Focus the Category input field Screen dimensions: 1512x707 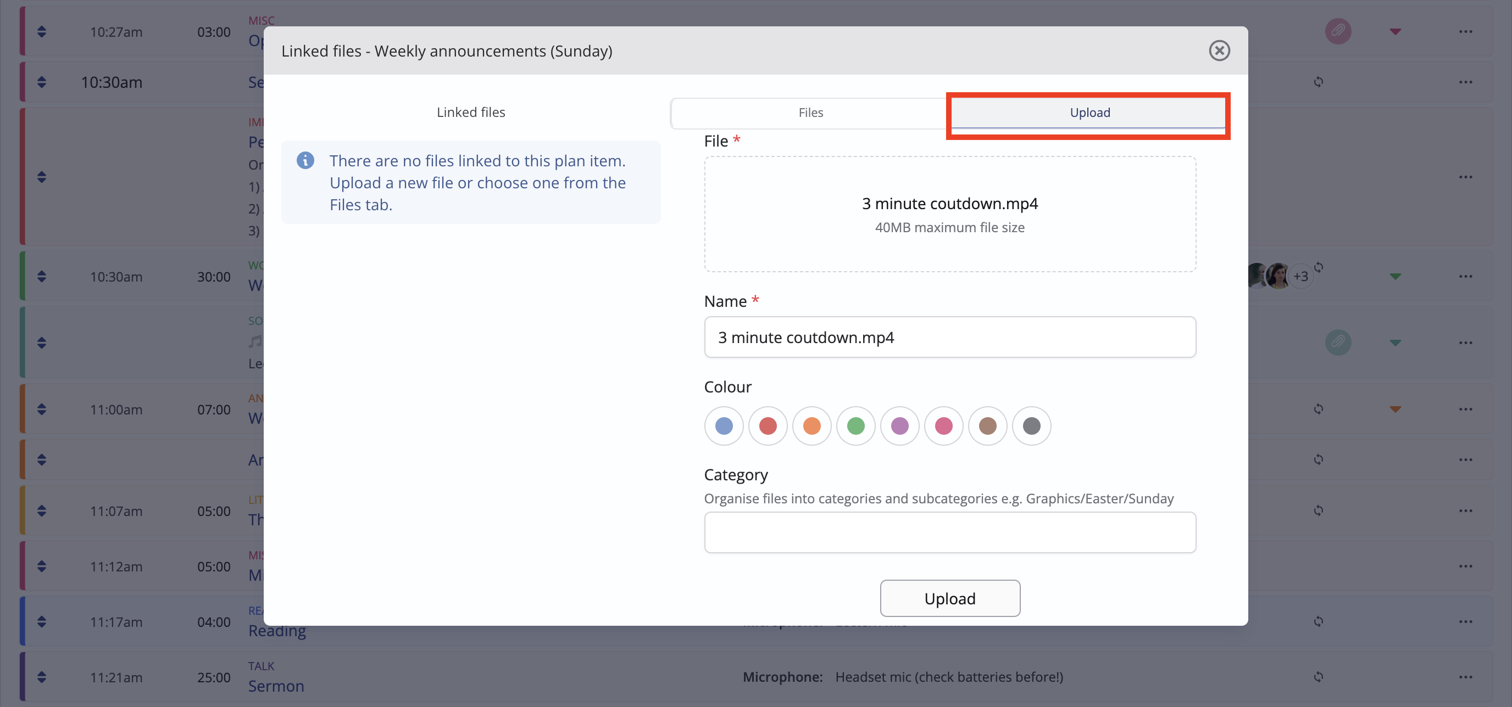(x=950, y=532)
